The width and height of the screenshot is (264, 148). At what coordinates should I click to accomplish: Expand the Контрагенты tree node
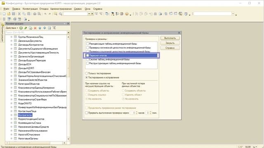tap(12, 115)
